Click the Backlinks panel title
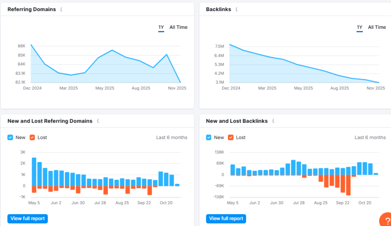 pyautogui.click(x=218, y=10)
